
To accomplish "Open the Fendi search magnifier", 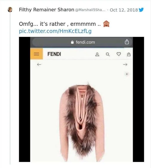I will coord(108,54).
